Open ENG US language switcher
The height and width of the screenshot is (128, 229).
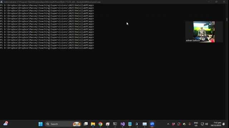pyautogui.click(x=196, y=124)
